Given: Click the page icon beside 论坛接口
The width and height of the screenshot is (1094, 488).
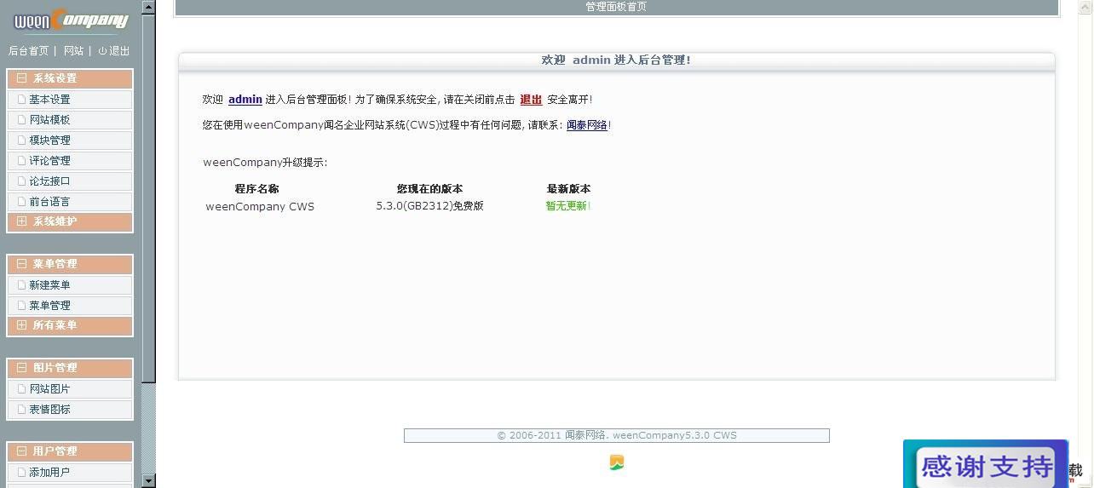Looking at the screenshot, I should tap(22, 181).
